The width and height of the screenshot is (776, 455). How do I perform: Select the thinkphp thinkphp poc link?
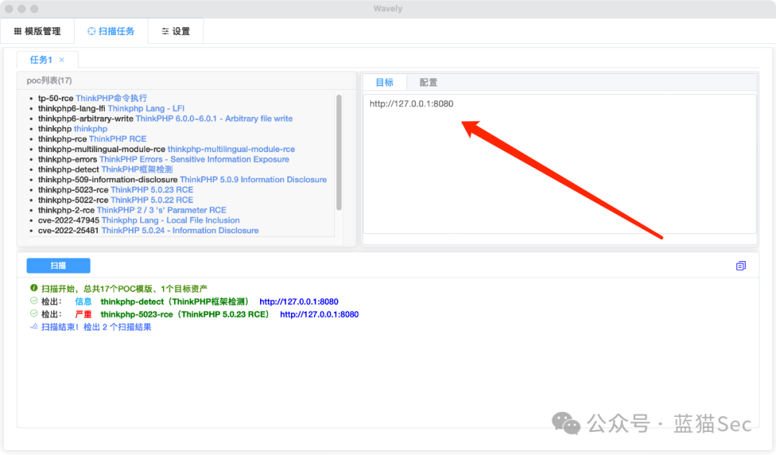pyautogui.click(x=91, y=128)
